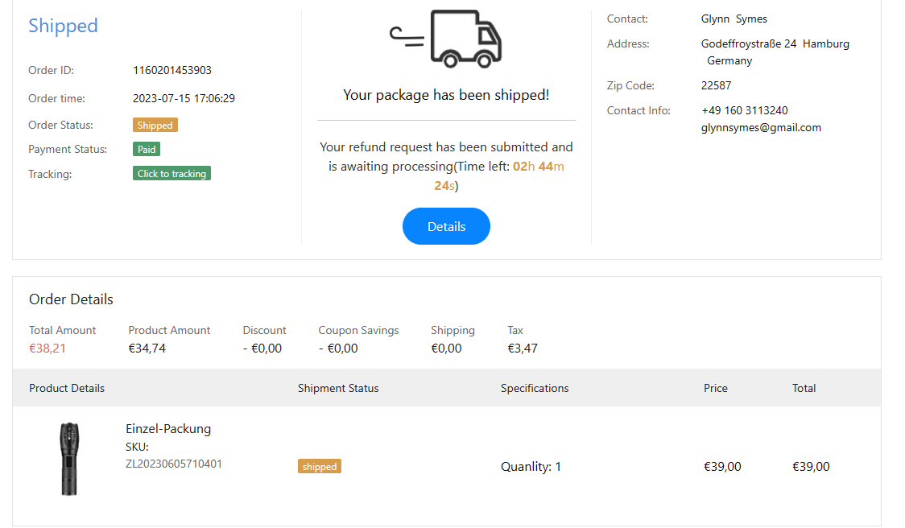This screenshot has width=905, height=528.
Task: Click the email glynnsymes@gmail.com
Action: tap(761, 127)
